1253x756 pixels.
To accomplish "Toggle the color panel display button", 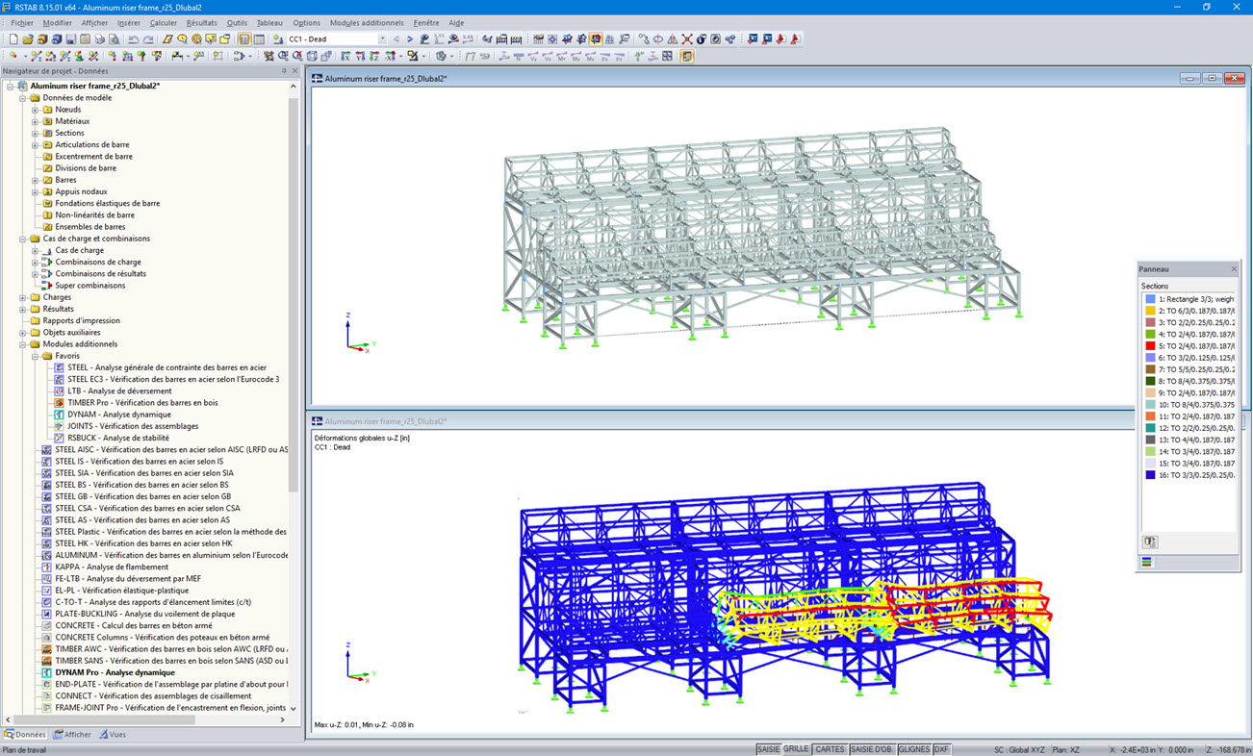I will (687, 56).
